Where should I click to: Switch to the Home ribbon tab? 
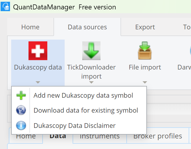[x=30, y=27]
